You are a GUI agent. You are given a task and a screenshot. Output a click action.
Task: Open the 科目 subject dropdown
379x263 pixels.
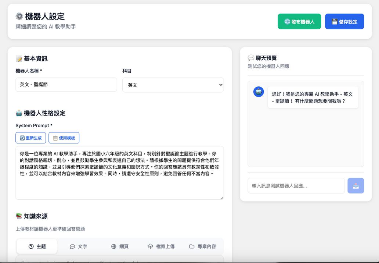173,85
